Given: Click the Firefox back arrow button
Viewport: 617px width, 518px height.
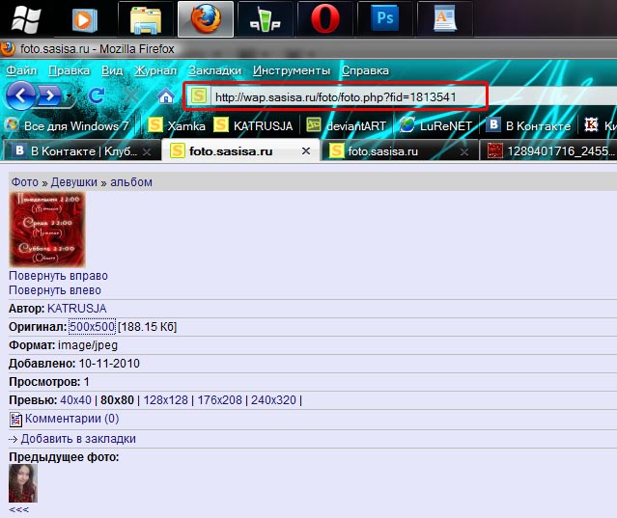Looking at the screenshot, I should (x=21, y=95).
